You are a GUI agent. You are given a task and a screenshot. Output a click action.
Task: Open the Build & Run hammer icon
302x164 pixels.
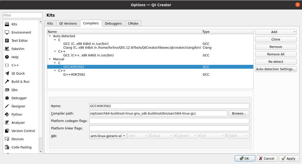7,82
